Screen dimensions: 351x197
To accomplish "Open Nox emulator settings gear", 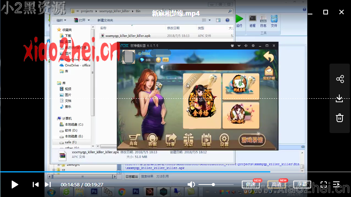I will pyautogui.click(x=253, y=46).
